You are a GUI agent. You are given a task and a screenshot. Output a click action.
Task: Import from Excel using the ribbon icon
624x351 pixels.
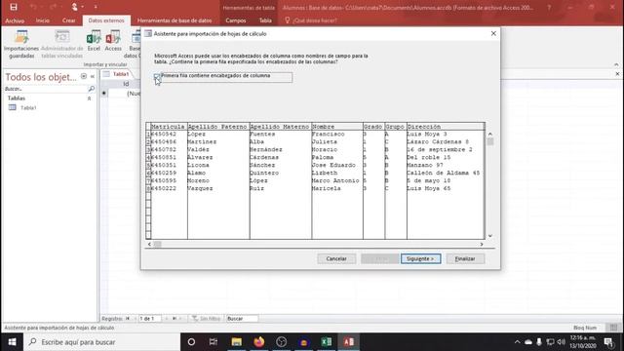tap(94, 41)
